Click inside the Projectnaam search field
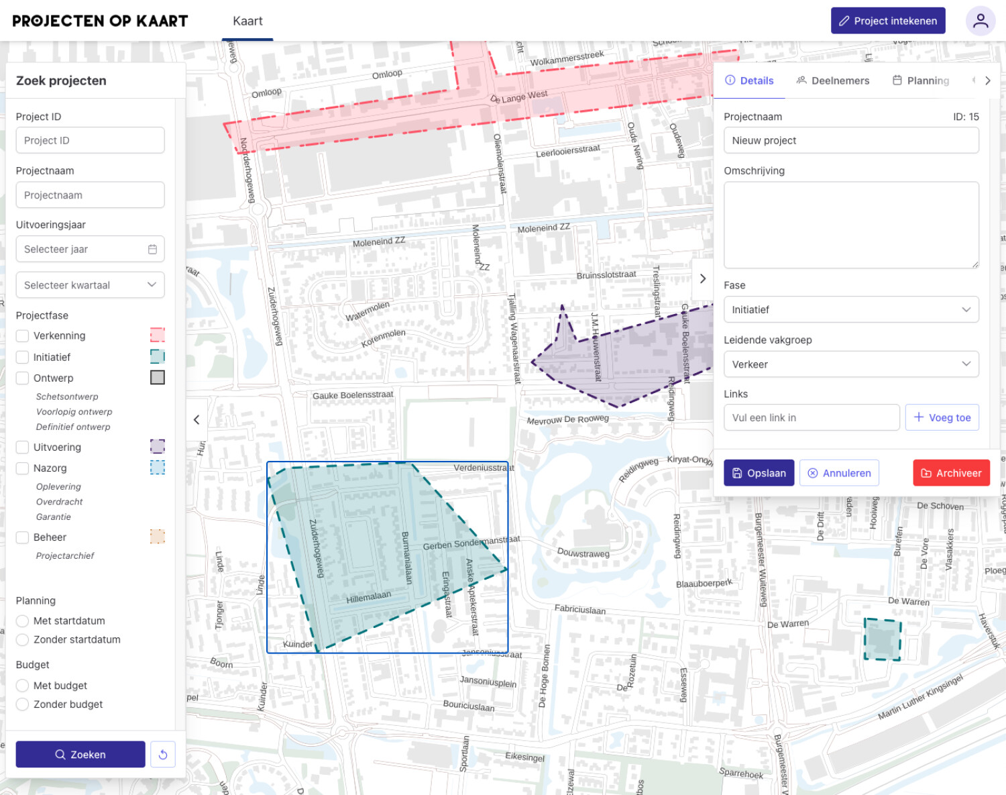Image resolution: width=1006 pixels, height=795 pixels. [90, 195]
